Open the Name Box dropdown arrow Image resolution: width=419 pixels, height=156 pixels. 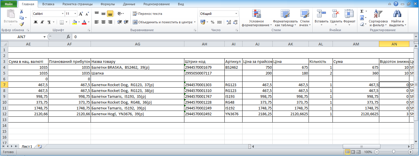(44, 37)
